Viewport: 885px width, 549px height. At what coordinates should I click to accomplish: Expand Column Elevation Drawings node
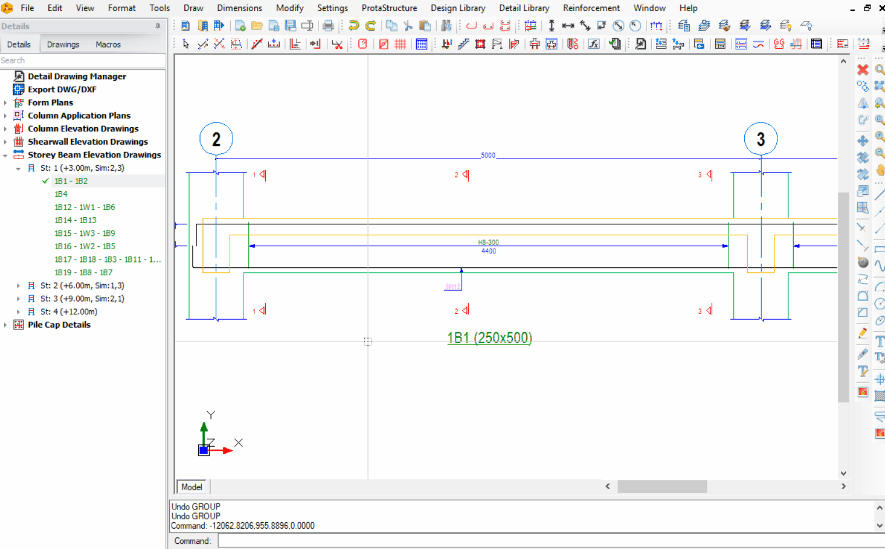(5, 129)
